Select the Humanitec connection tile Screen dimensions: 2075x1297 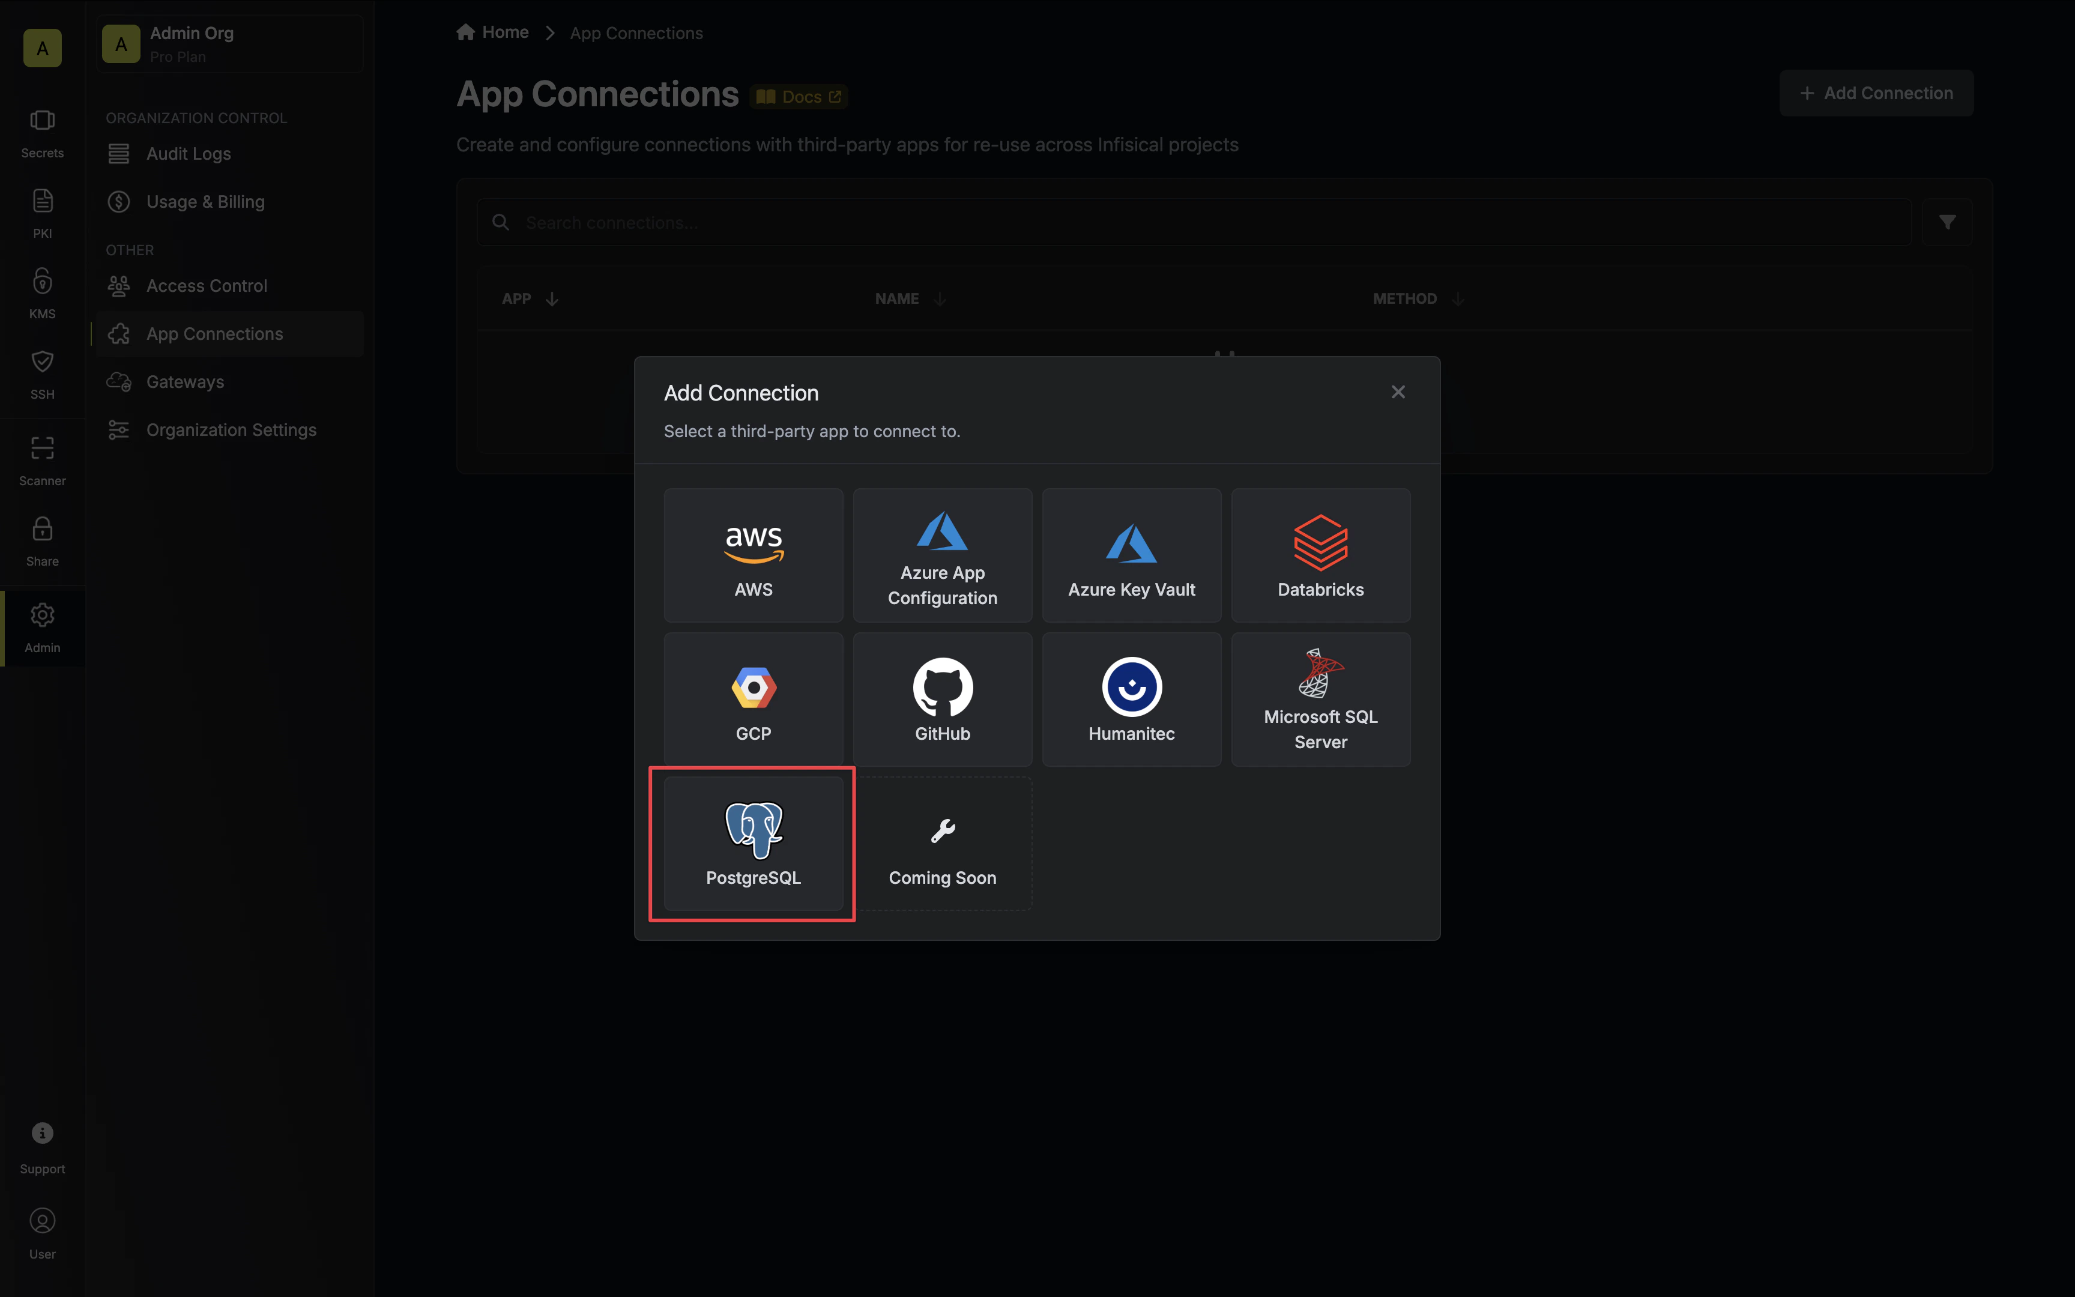[x=1131, y=699]
